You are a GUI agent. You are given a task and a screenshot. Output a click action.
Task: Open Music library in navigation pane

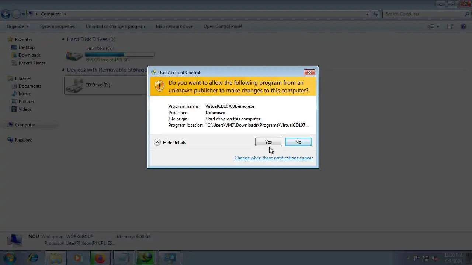click(25, 94)
